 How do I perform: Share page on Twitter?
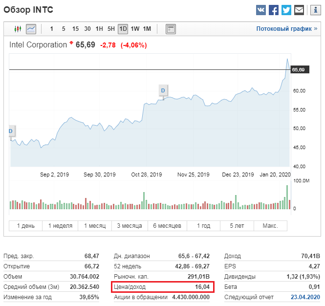(286, 10)
